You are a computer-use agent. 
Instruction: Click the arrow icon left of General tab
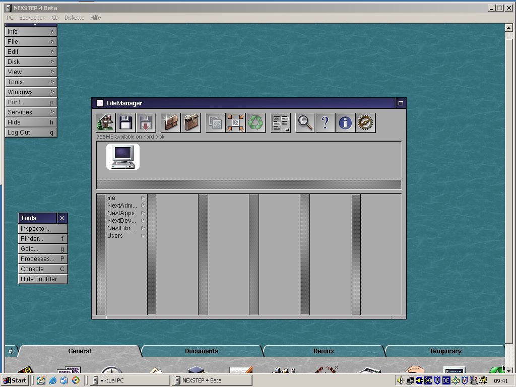12,351
